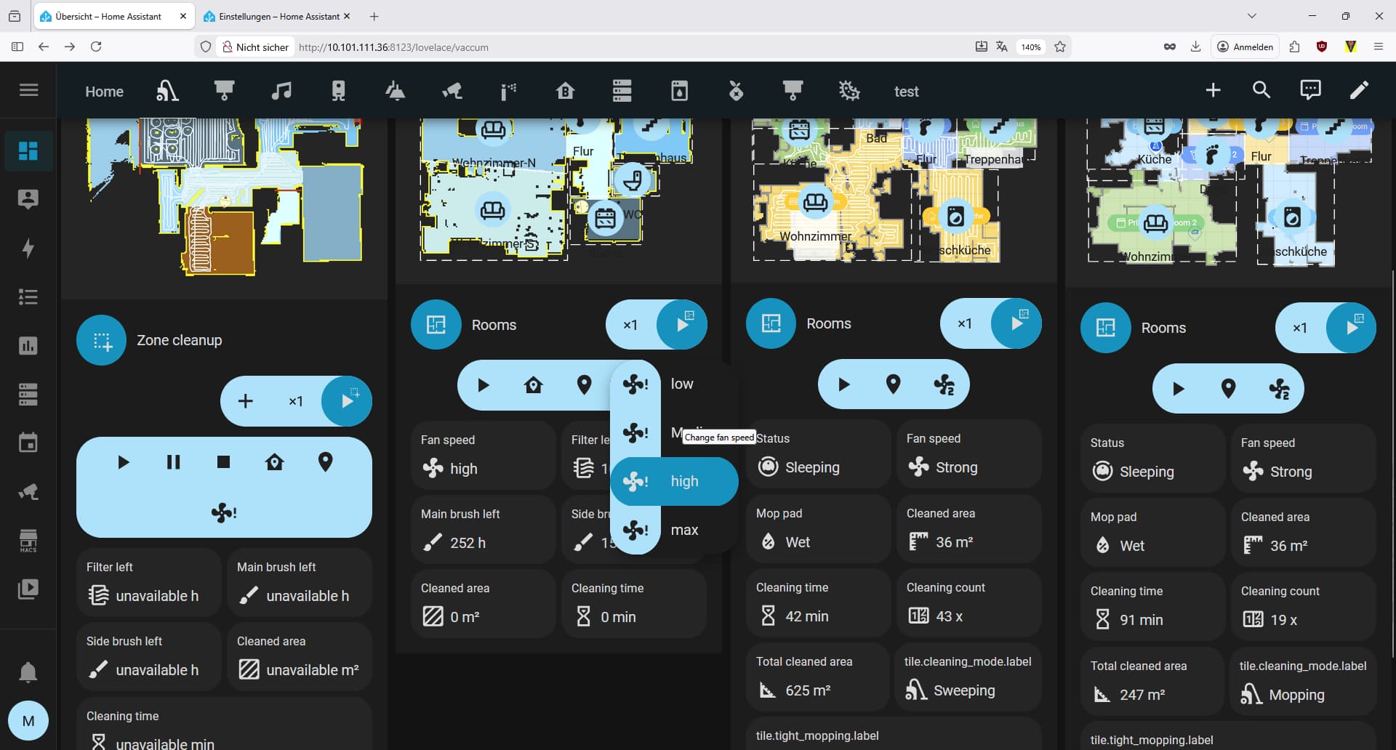Screen dimensions: 1396x750
Task: Start rooms cleaning in the 42 min card
Action: click(x=1016, y=323)
